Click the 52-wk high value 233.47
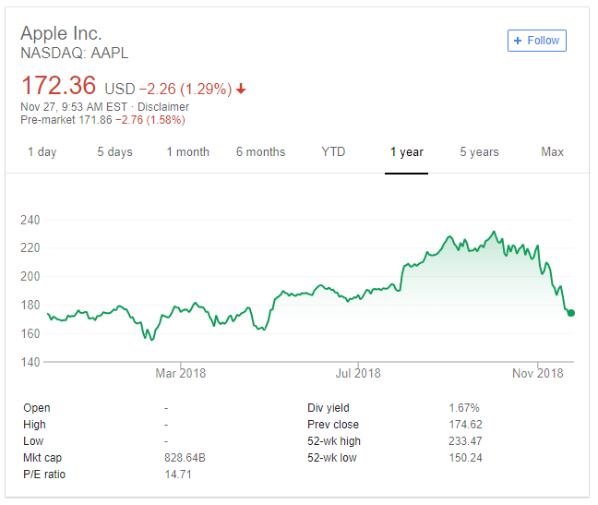The height and width of the screenshot is (505, 598). (466, 441)
